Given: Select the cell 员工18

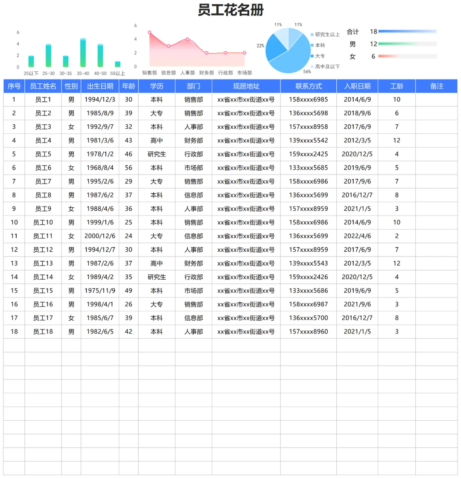Looking at the screenshot, I should (x=43, y=332).
